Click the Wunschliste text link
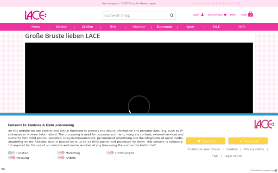The width and height of the screenshot is (278, 173). 215,15
